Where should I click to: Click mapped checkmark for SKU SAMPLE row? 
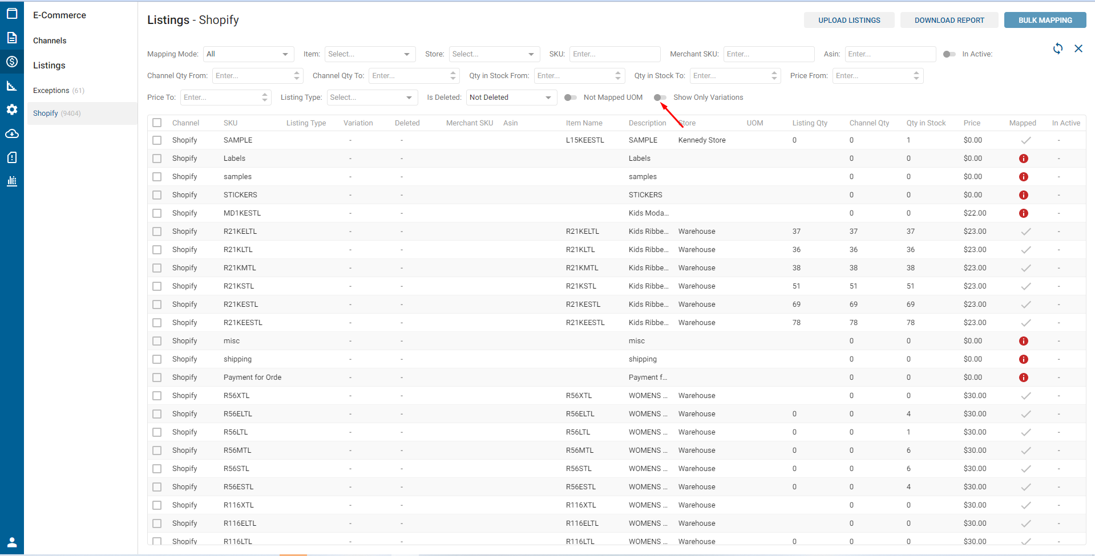pyautogui.click(x=1026, y=140)
